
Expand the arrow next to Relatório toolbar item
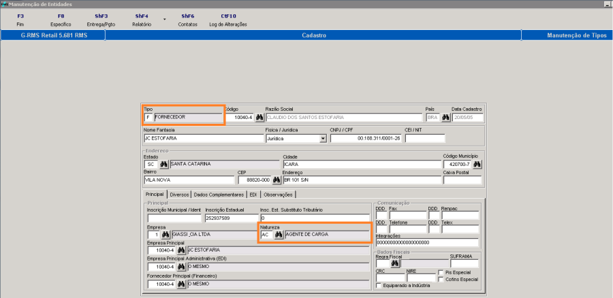[165, 19]
